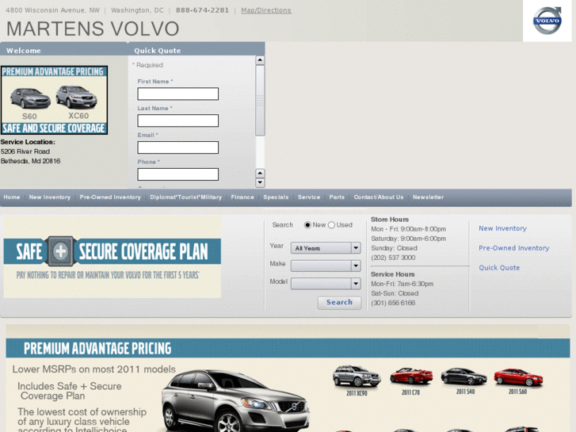Open Contact/About Us menu item
576x432 pixels.
point(379,197)
